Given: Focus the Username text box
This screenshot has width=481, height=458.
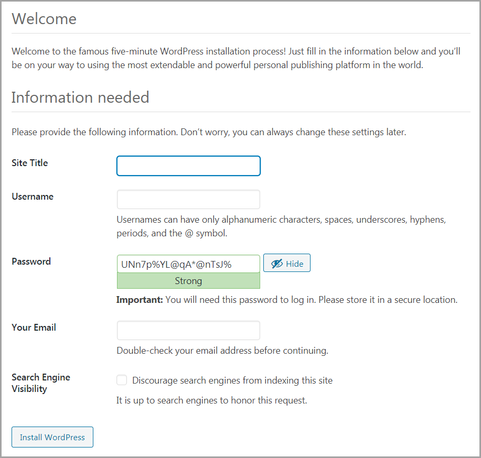Looking at the screenshot, I should pos(188,199).
